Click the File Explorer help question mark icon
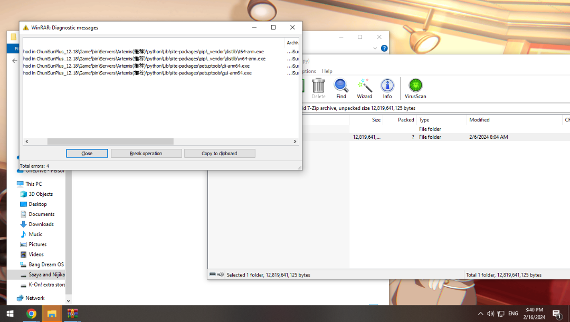 pos(384,48)
